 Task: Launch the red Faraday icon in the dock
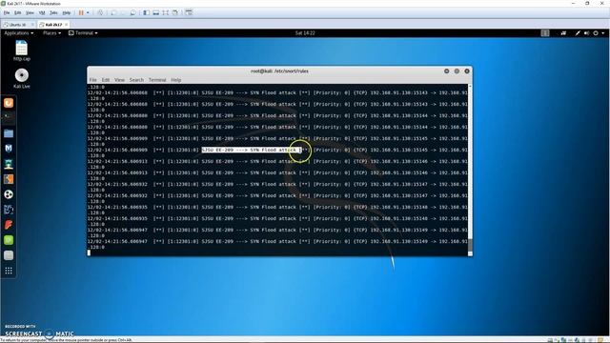pos(9,225)
